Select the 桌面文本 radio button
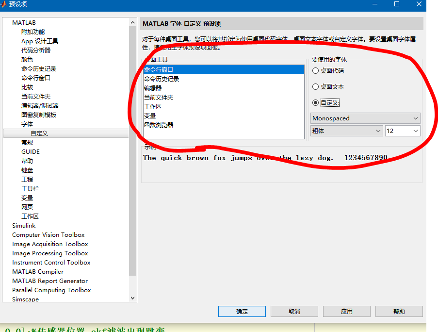Screen dimensions: 438x332 pos(316,86)
